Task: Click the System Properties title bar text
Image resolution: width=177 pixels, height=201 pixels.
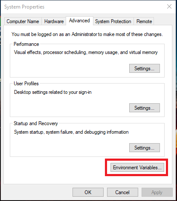Action: pyautogui.click(x=24, y=7)
